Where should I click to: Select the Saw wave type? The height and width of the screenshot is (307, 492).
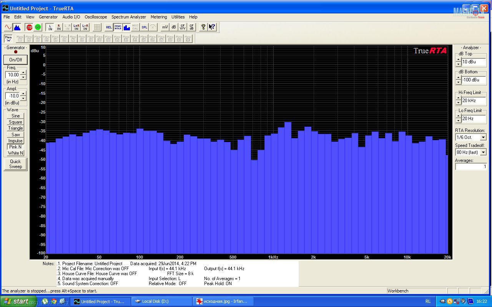15,134
